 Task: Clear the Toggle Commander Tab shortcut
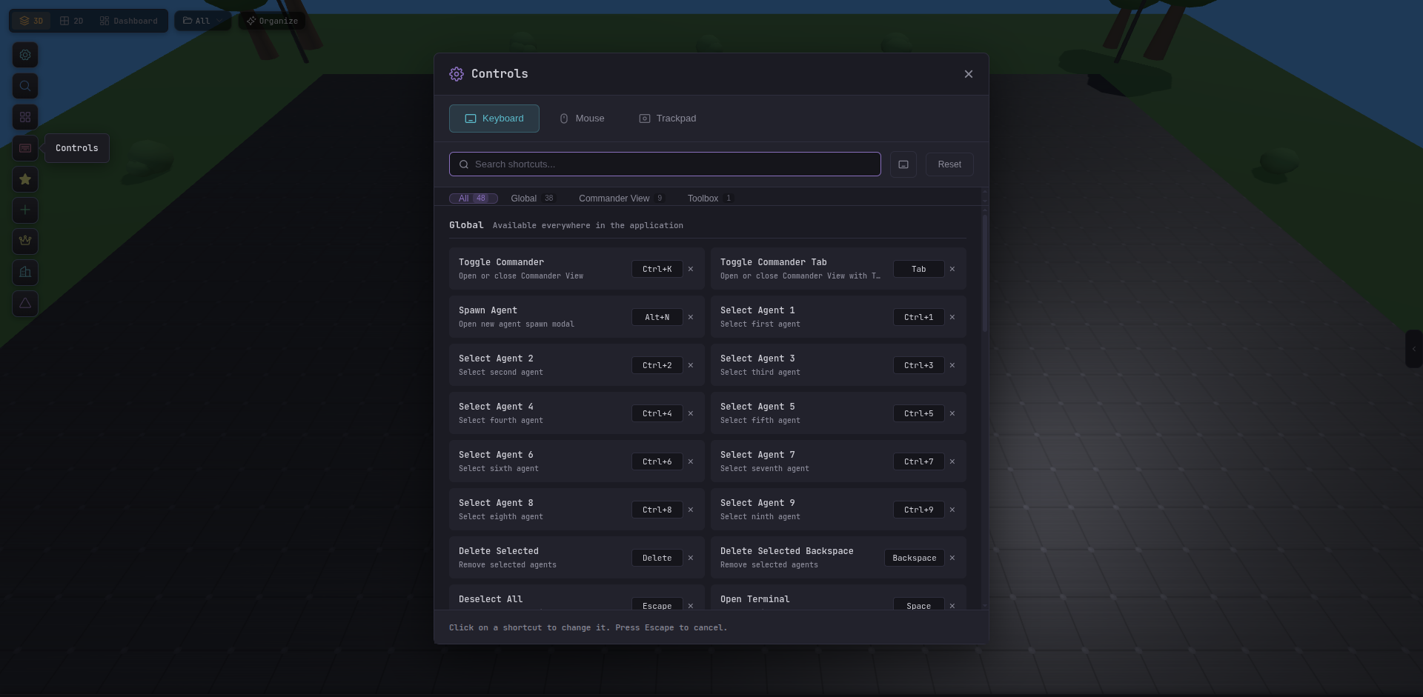tap(952, 269)
